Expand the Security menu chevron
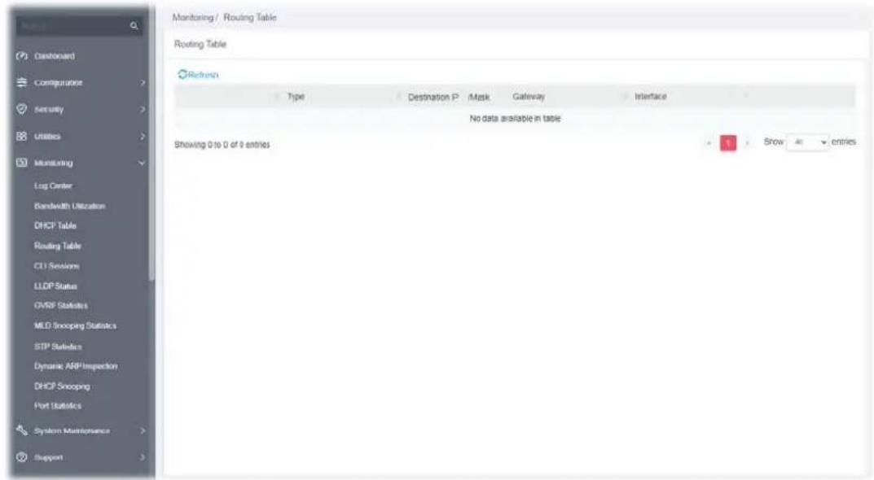874x480 pixels. (142, 109)
